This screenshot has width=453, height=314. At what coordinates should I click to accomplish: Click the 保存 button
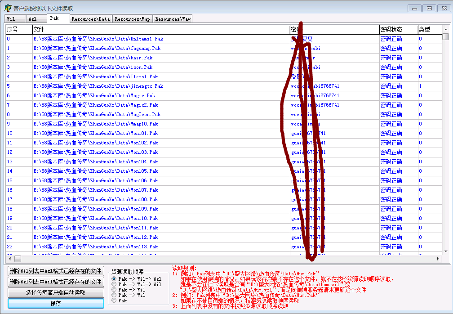(56, 303)
